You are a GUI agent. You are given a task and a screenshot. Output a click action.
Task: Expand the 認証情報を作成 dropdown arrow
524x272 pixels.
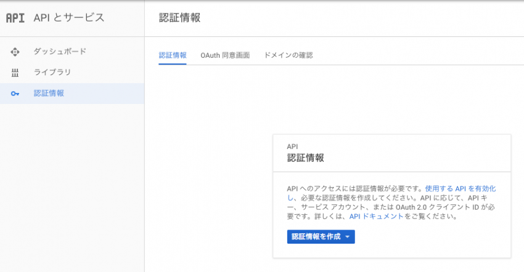click(348, 237)
